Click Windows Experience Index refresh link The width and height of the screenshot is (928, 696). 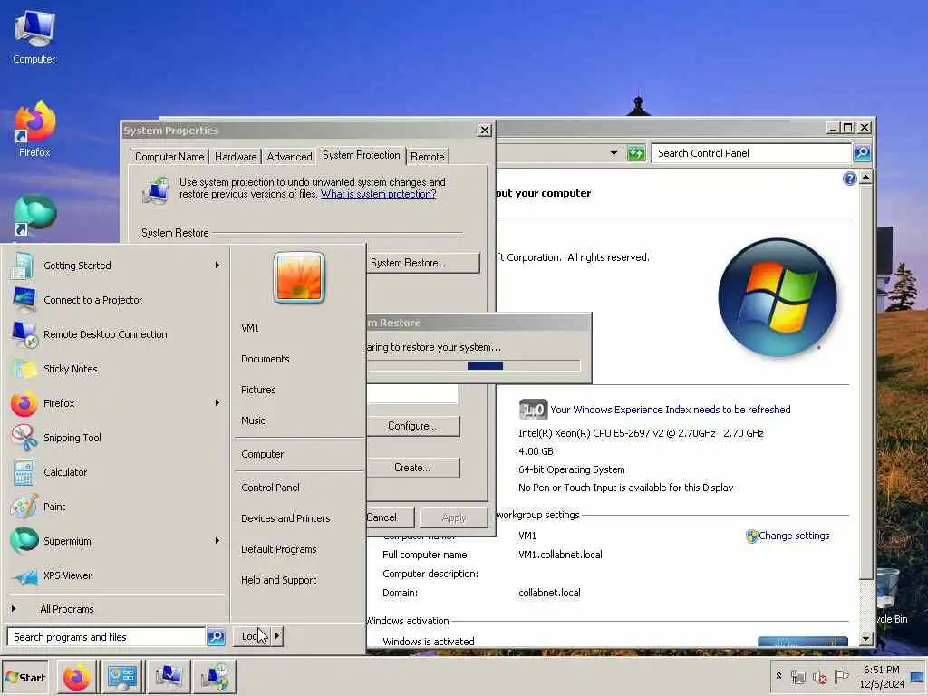click(671, 410)
